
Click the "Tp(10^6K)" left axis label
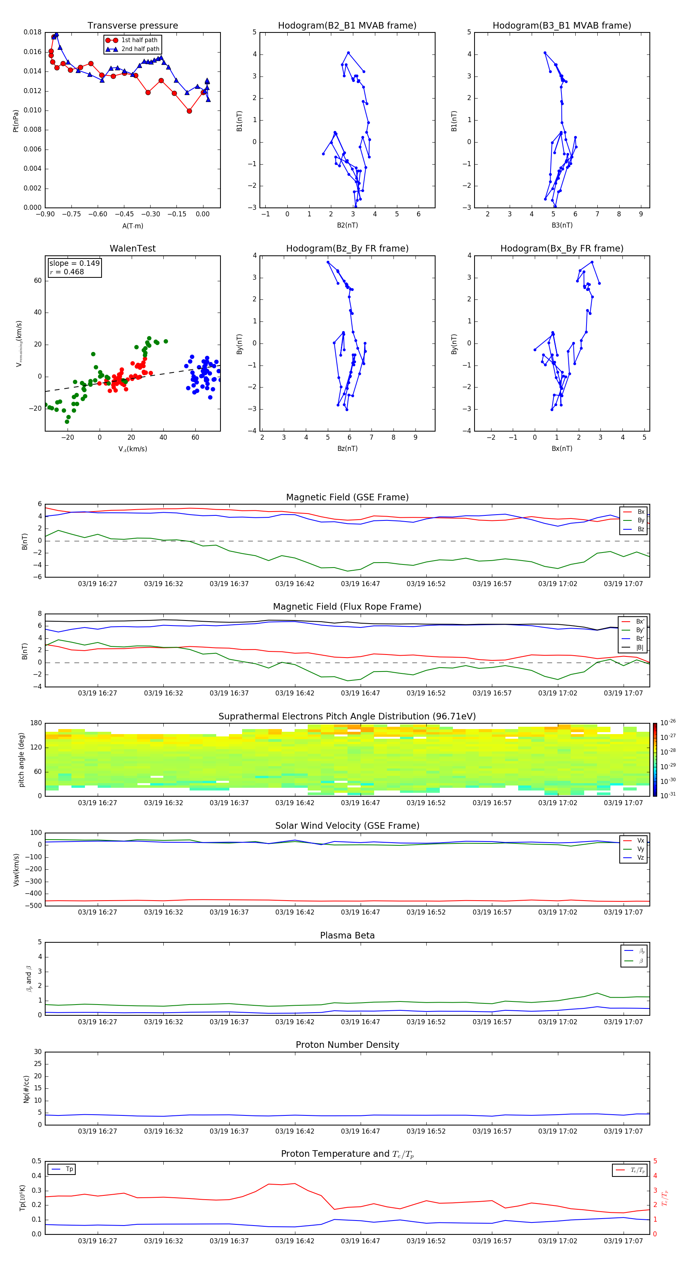[x=22, y=1198]
